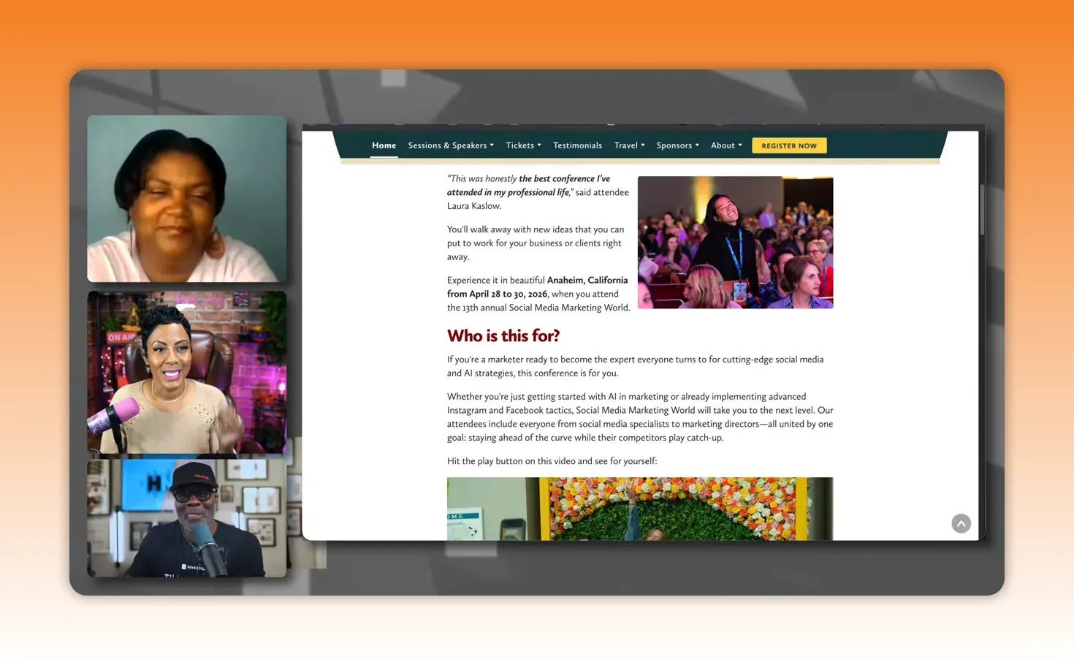The width and height of the screenshot is (1074, 665).
Task: Expand the About dropdown menu
Action: pos(726,145)
